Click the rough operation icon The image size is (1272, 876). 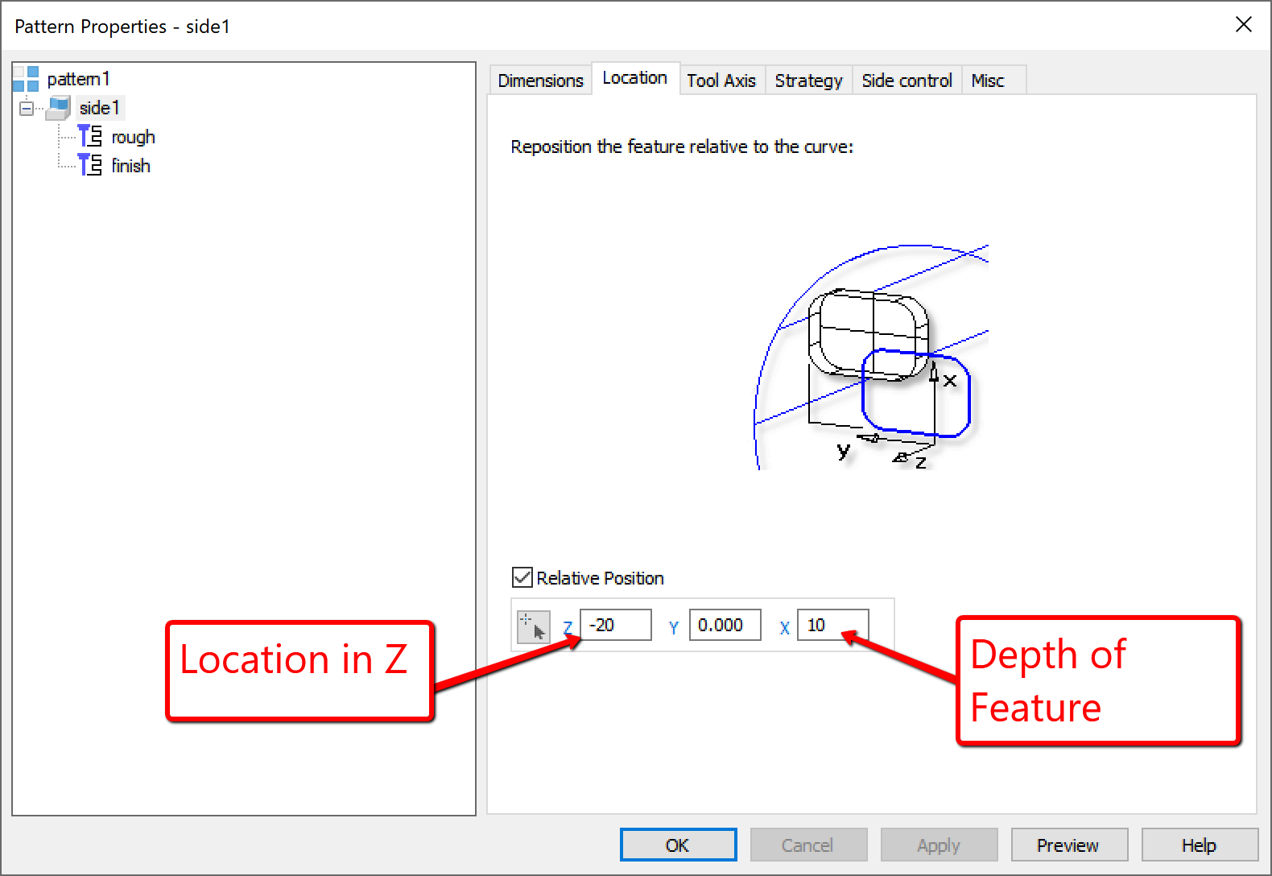(x=90, y=136)
